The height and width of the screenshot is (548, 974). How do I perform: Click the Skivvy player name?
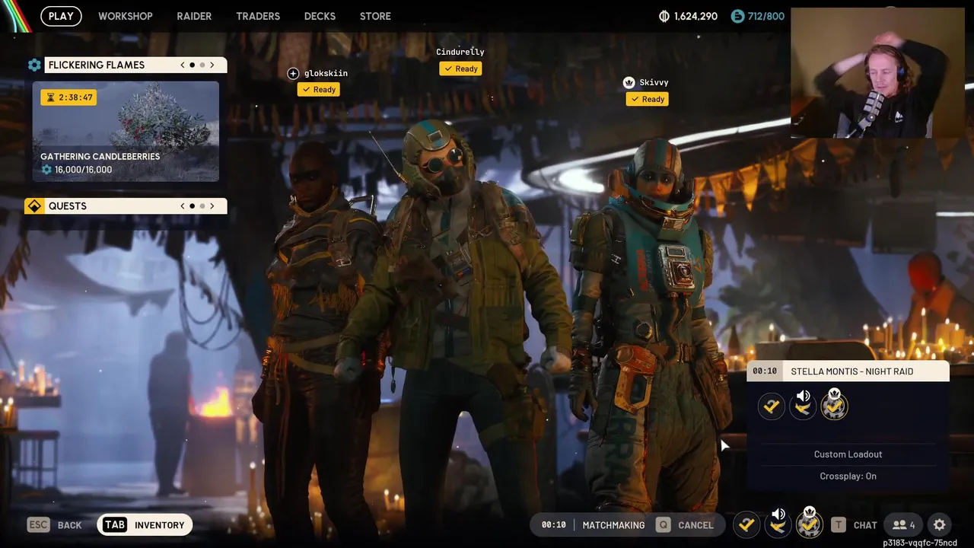(x=654, y=82)
